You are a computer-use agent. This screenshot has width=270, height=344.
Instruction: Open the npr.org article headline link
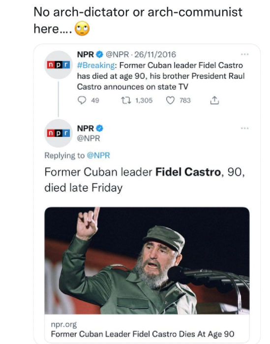(143, 334)
